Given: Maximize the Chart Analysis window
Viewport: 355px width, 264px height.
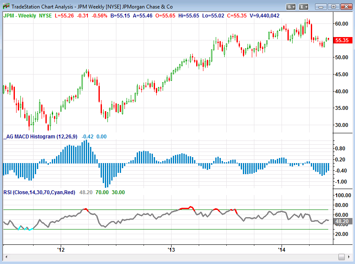Looking at the screenshot, I should coord(333,7).
